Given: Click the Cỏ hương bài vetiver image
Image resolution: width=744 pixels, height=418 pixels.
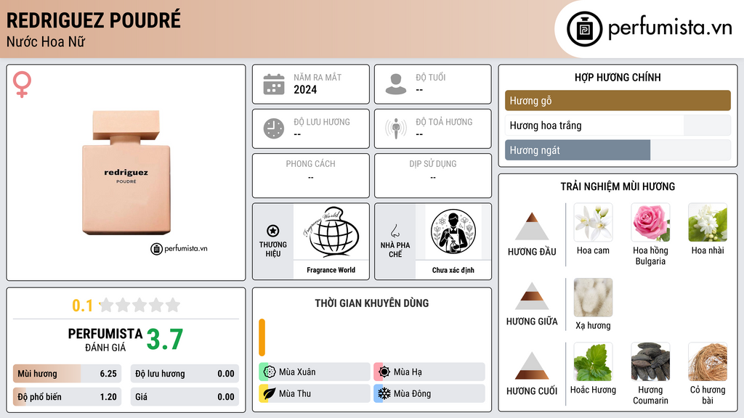Looking at the screenshot, I should click(708, 361).
